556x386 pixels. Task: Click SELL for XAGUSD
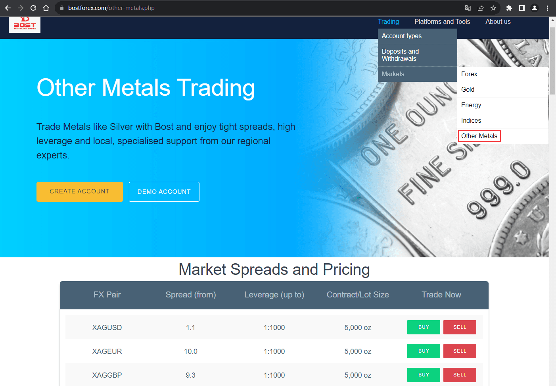pos(460,327)
